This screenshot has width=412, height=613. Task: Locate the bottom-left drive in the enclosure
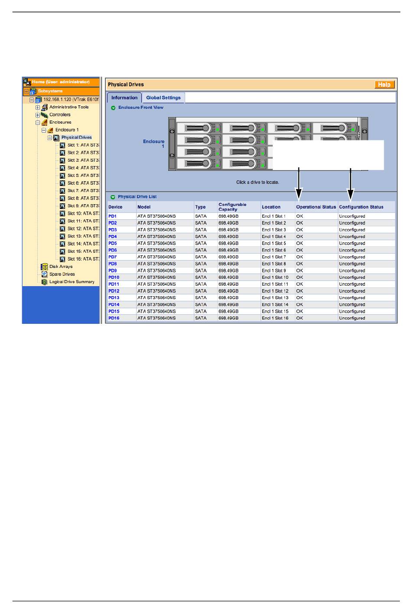[199, 164]
